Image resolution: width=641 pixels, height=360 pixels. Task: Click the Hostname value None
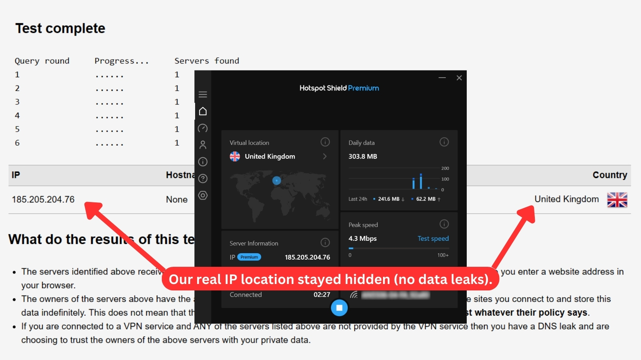(x=177, y=199)
